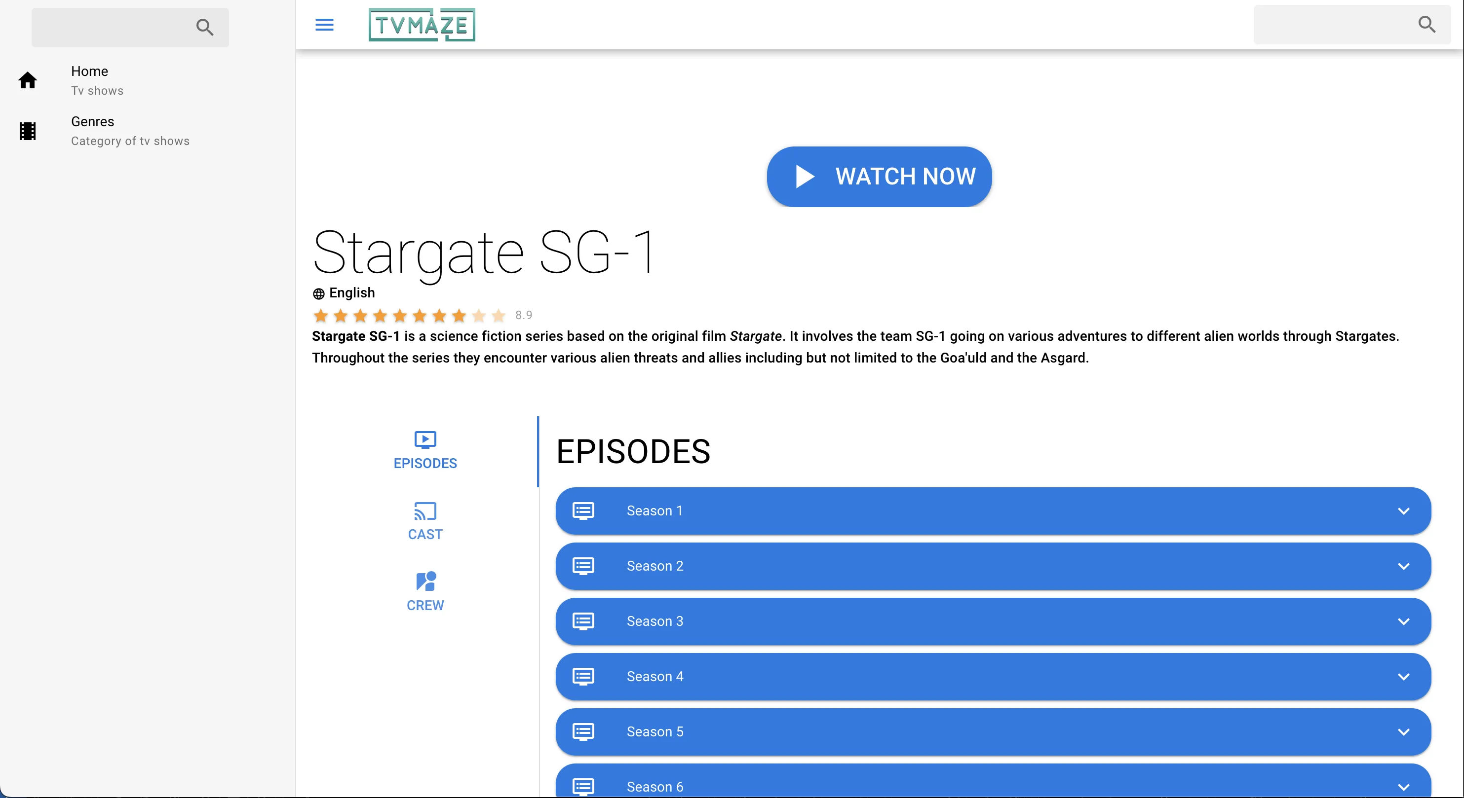Click the 'Tv shows' subtitle
Image resolution: width=1464 pixels, height=798 pixels.
[x=97, y=91]
